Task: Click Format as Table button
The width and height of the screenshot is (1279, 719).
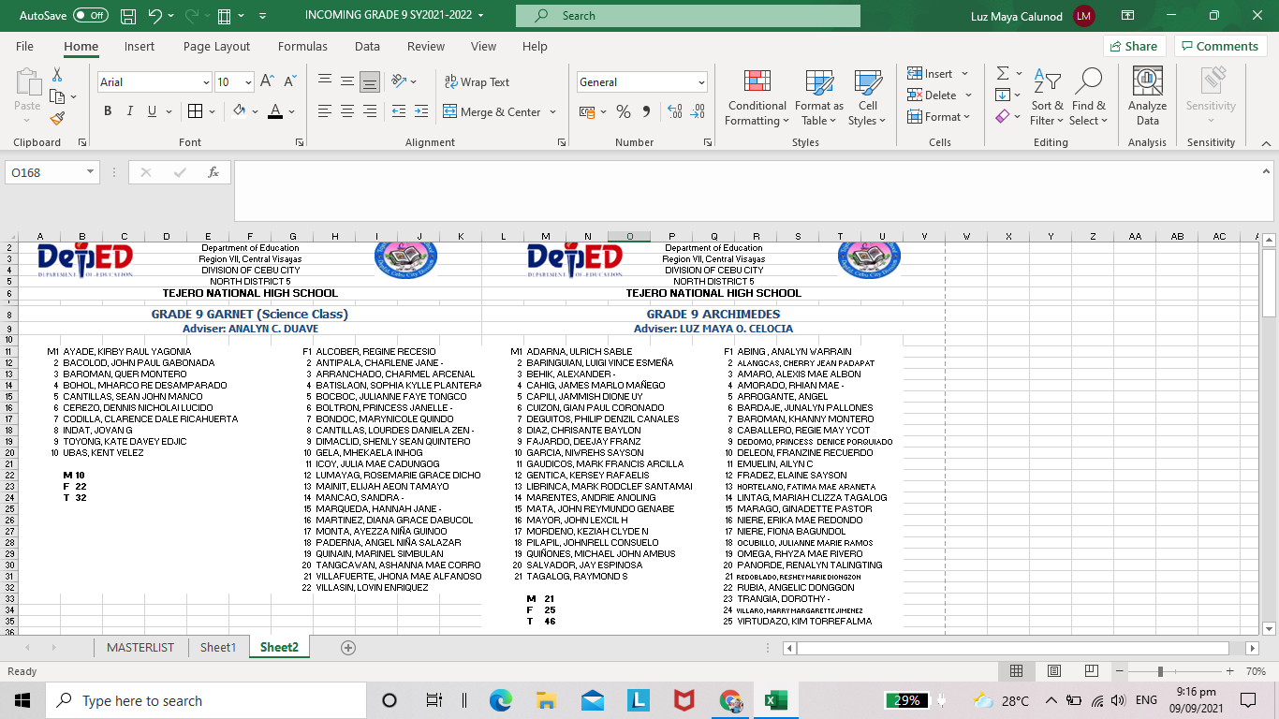Action: coord(819,98)
